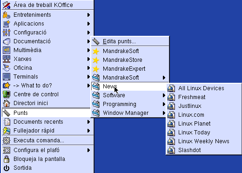Click the Bloqueja la pantalla padlock icon
The width and height of the screenshot is (242, 173).
(x=7, y=159)
